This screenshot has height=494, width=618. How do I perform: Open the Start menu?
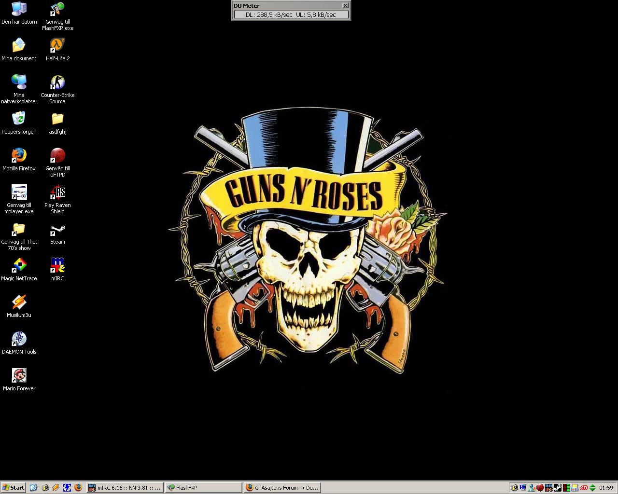14,488
